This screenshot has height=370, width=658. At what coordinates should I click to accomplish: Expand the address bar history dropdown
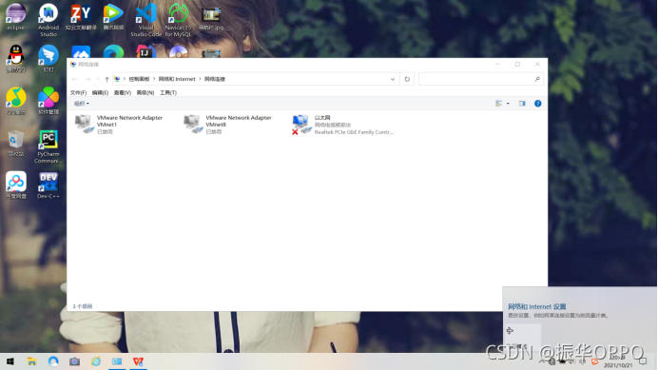coord(393,79)
